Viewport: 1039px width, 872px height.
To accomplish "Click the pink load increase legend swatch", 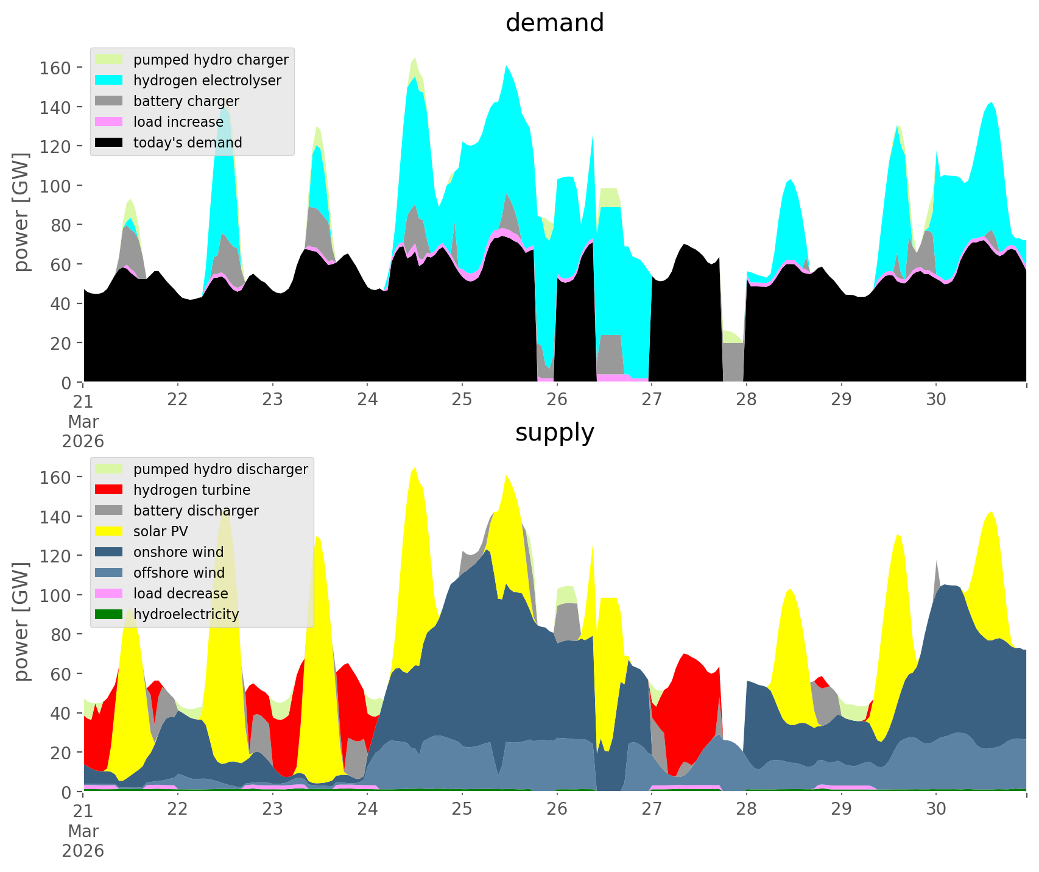I will 110,122.
